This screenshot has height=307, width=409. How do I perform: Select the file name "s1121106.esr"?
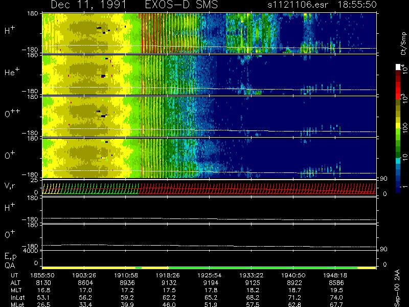point(298,5)
